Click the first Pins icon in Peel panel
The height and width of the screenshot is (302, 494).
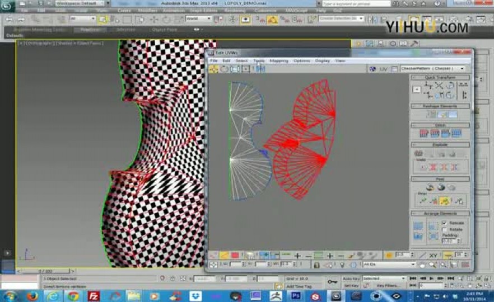tap(423, 201)
